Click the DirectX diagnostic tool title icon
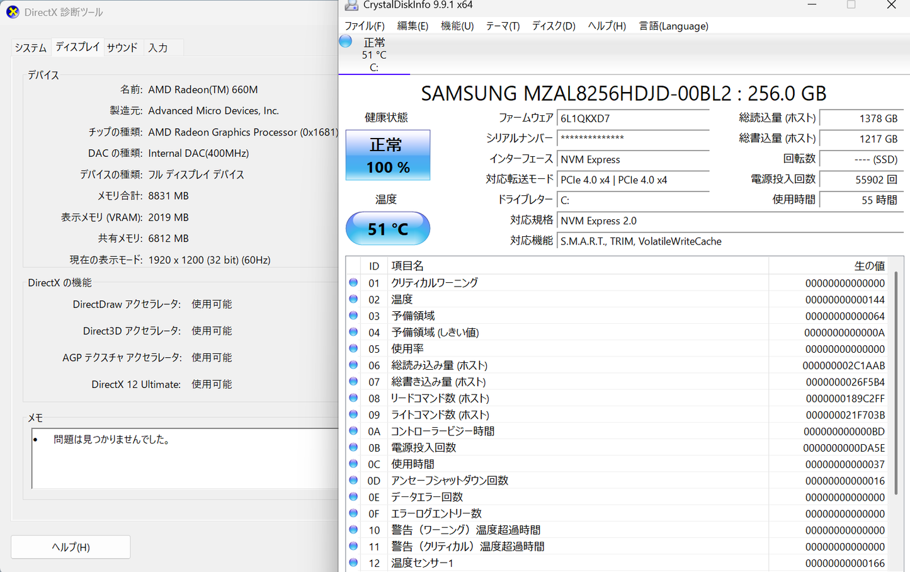Screen dimensions: 910x572 click(13, 12)
